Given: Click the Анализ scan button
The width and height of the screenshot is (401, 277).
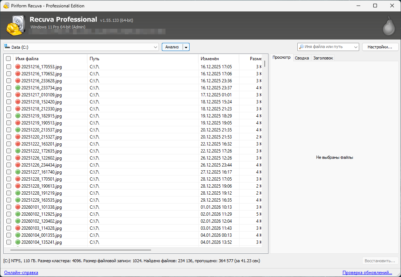Looking at the screenshot, I should point(172,47).
